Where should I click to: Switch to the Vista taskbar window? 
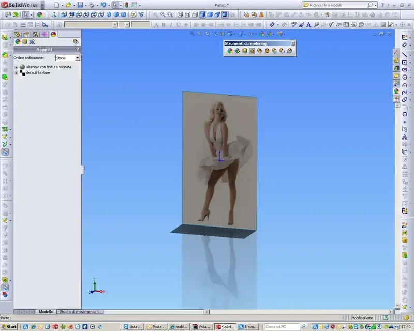pyautogui.click(x=201, y=327)
